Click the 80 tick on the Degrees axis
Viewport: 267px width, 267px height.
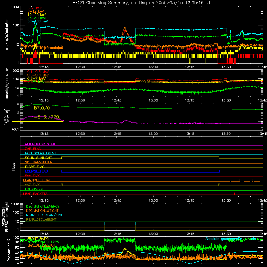(x=17, y=242)
